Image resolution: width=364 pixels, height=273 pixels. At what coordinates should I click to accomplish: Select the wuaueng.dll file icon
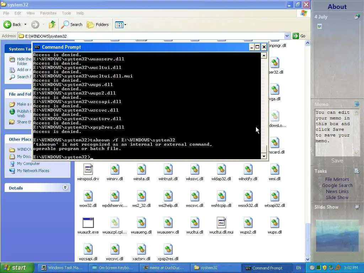(x=141, y=223)
